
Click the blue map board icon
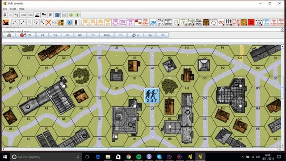[x=58, y=15]
